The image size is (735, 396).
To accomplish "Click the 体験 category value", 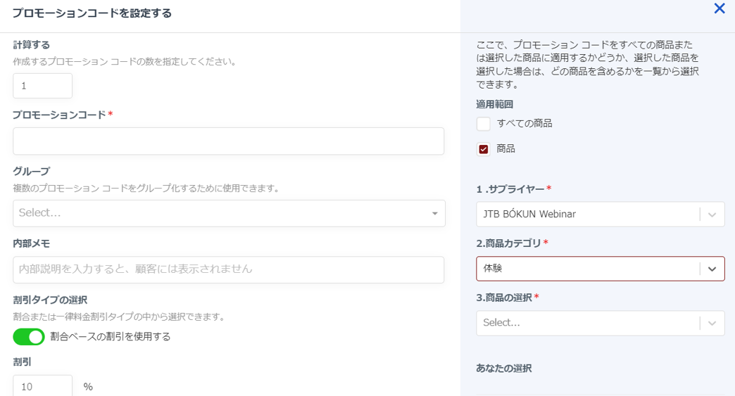I will click(494, 269).
